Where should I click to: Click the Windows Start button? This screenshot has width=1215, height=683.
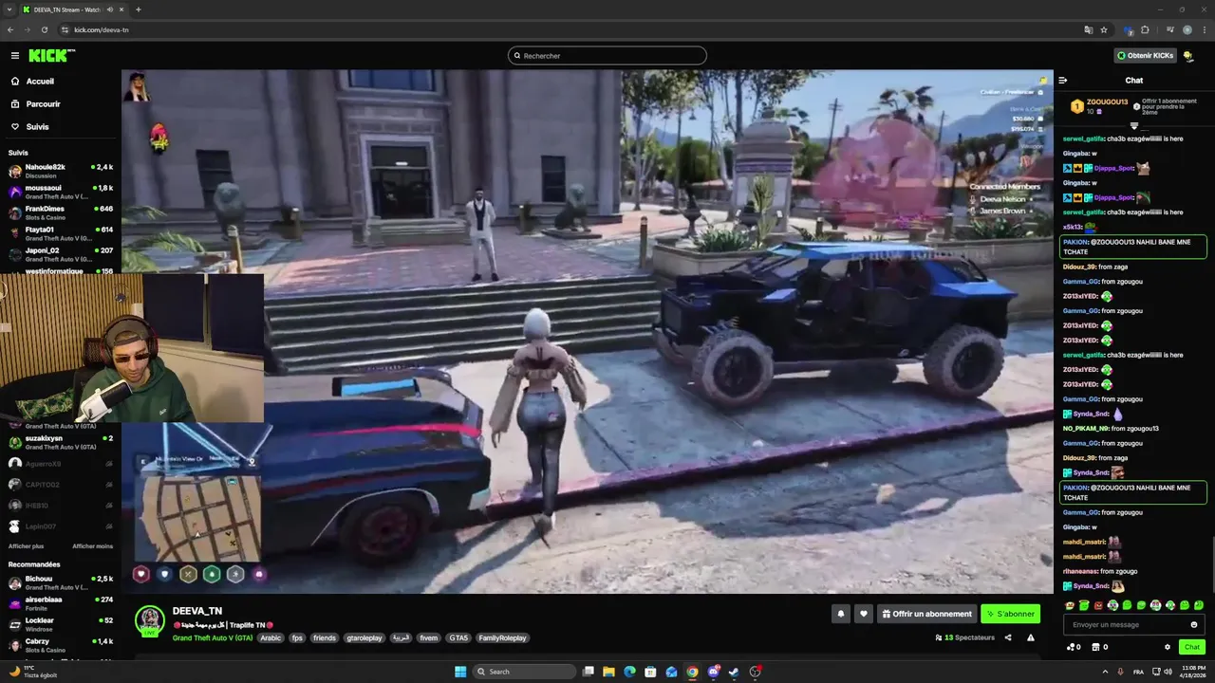pos(460,672)
